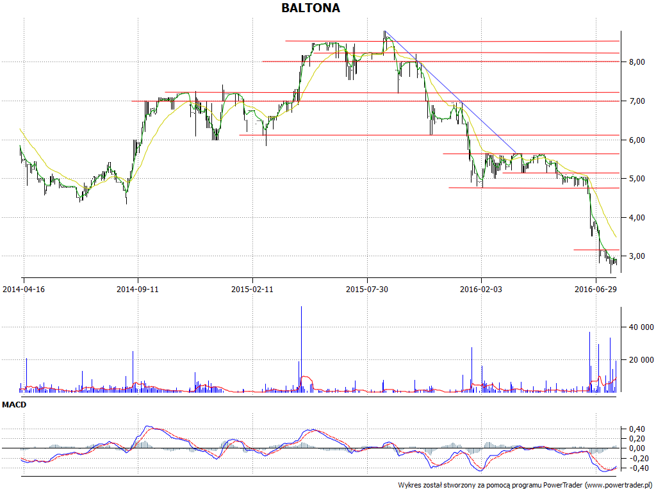Select the 2014-09-11 date label

tap(138, 289)
